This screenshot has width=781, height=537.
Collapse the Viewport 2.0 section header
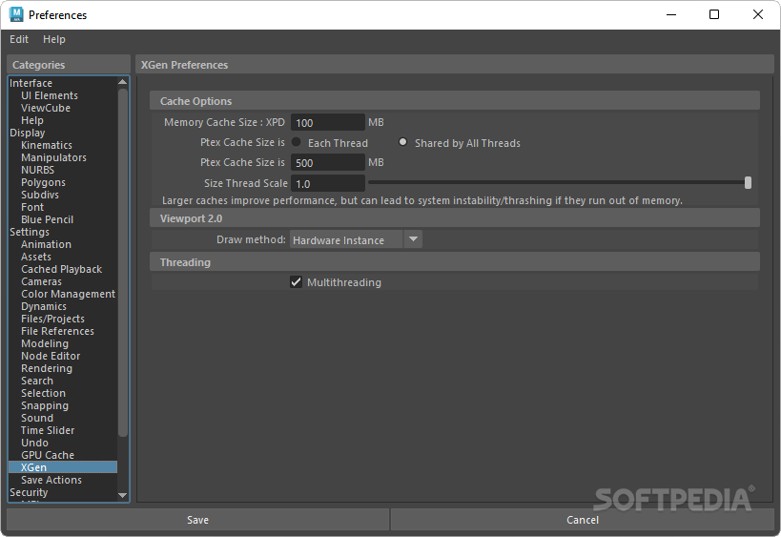tap(454, 218)
